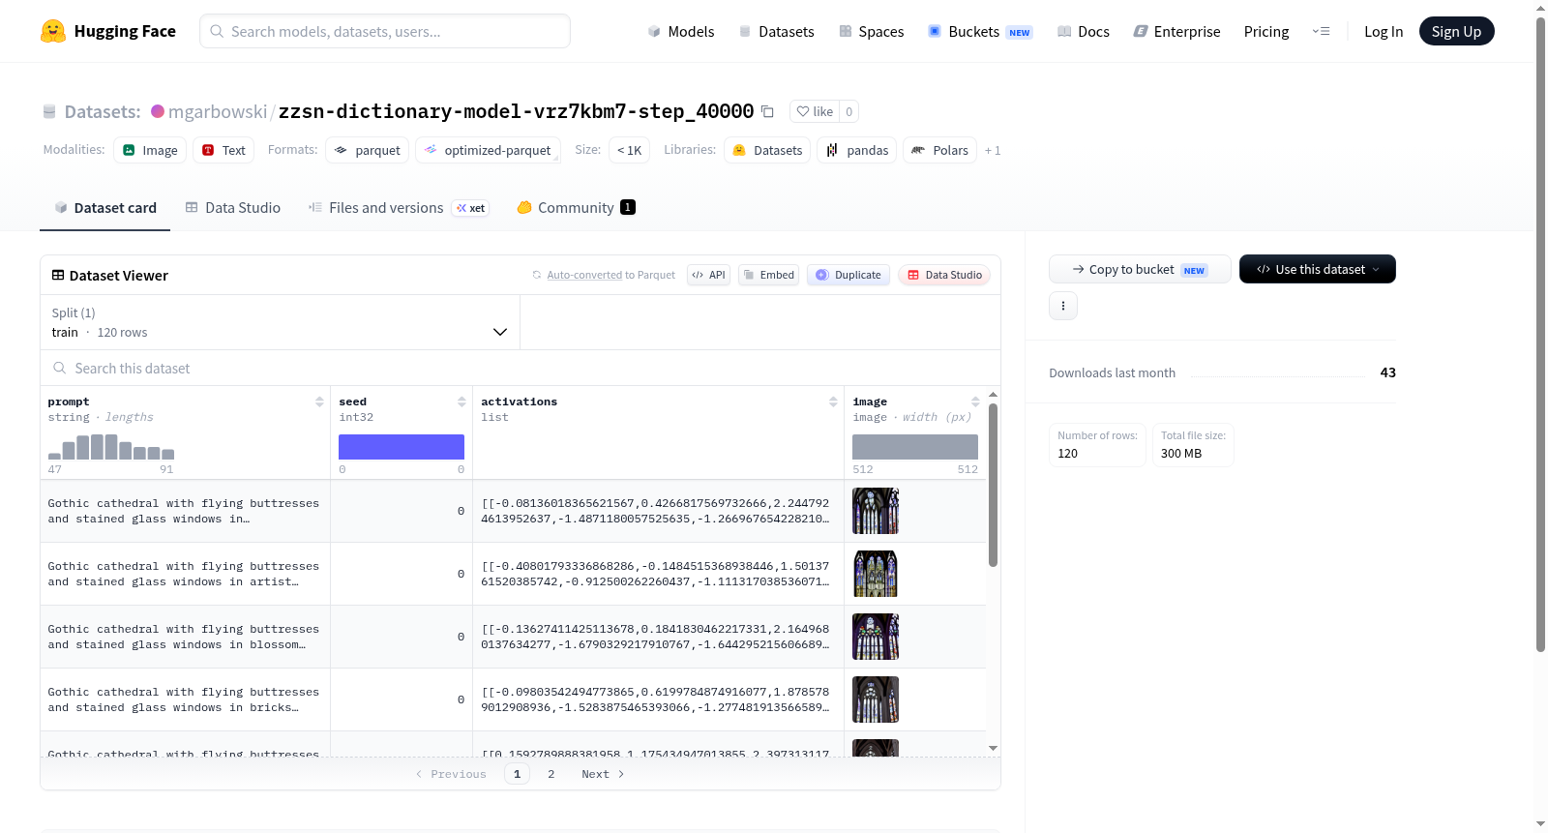This screenshot has height=833, width=1548.
Task: Open Enterprise in top navigation
Action: tap(1176, 31)
